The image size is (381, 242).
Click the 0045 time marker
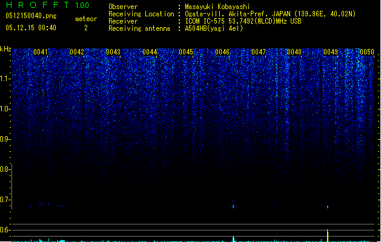point(186,52)
